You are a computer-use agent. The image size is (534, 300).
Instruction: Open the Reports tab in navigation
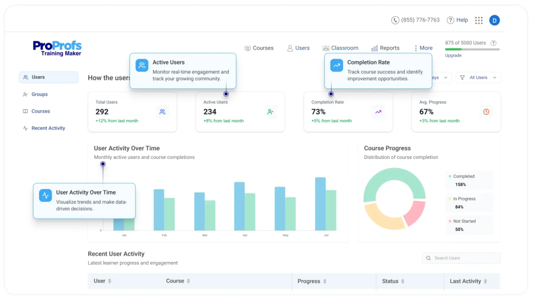(x=385, y=48)
